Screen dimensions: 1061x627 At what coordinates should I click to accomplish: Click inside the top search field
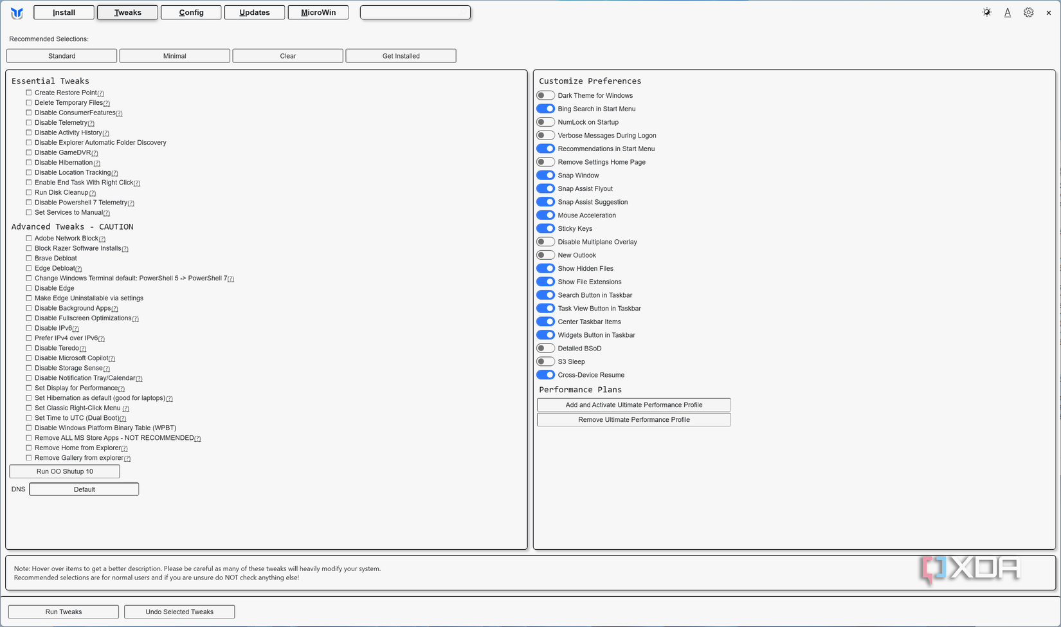click(x=412, y=12)
